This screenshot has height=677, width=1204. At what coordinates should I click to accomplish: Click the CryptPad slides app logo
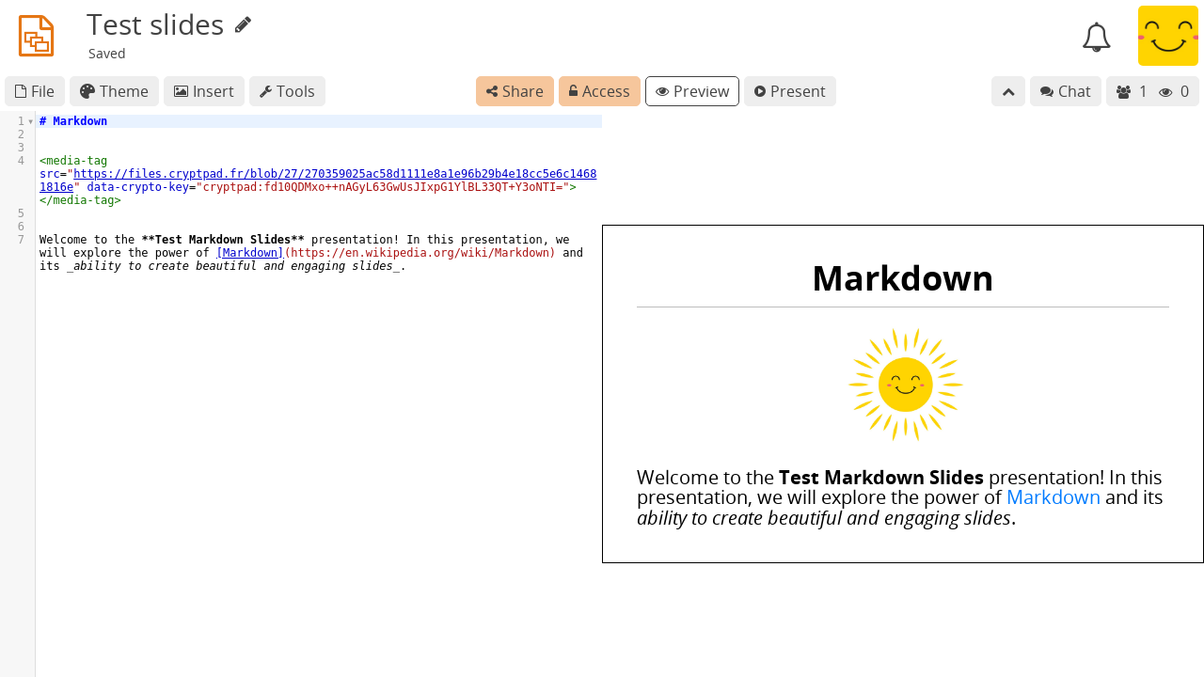37,36
